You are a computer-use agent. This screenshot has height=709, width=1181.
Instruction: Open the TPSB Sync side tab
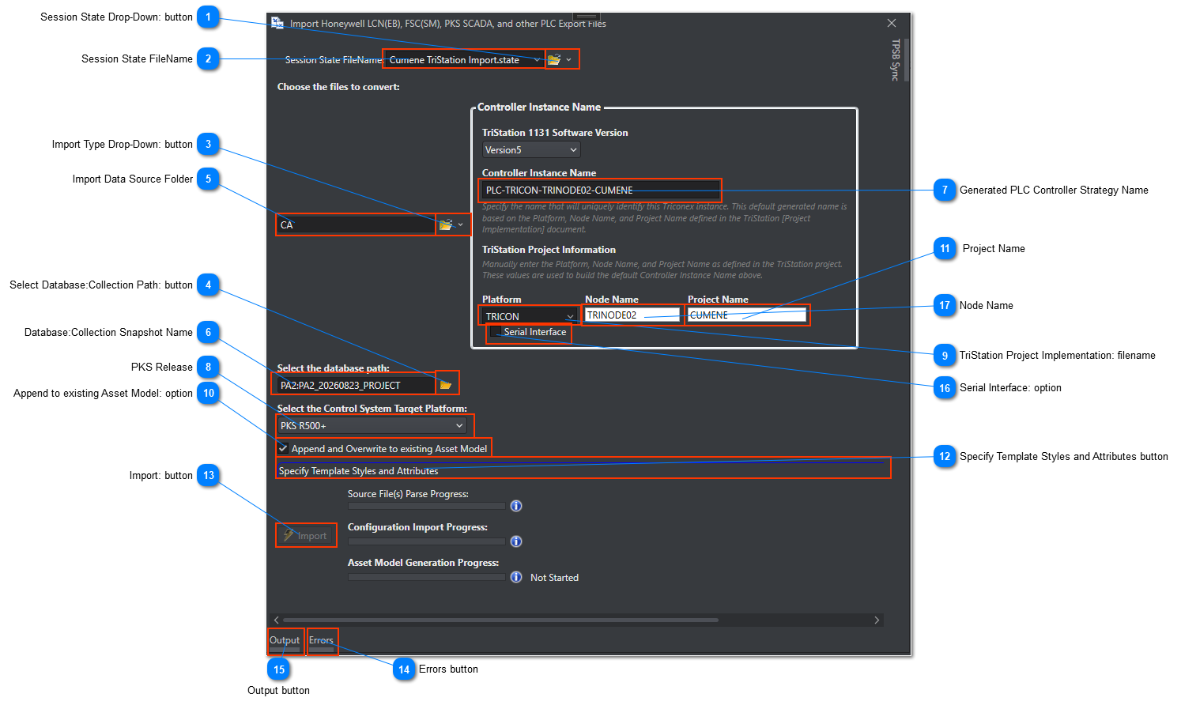[x=896, y=60]
